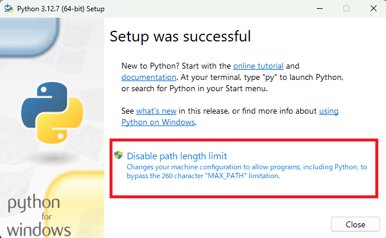
Task: Click "or search for Python in your Start menu" text
Action: [195, 88]
